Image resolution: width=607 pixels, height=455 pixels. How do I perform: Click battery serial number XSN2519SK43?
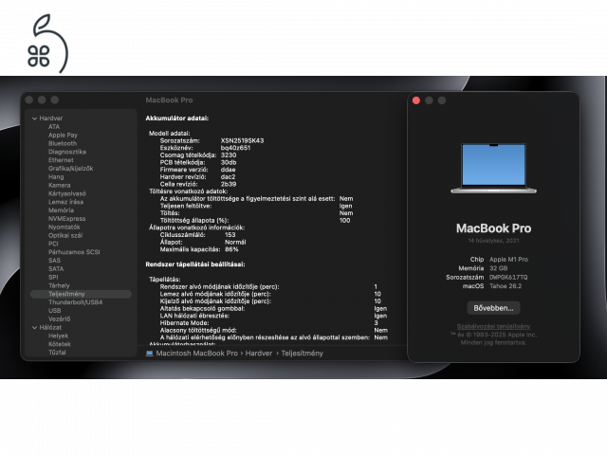(243, 141)
